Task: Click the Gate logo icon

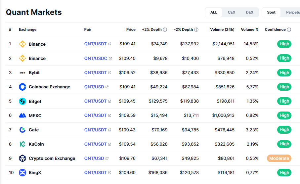Action: [22, 130]
